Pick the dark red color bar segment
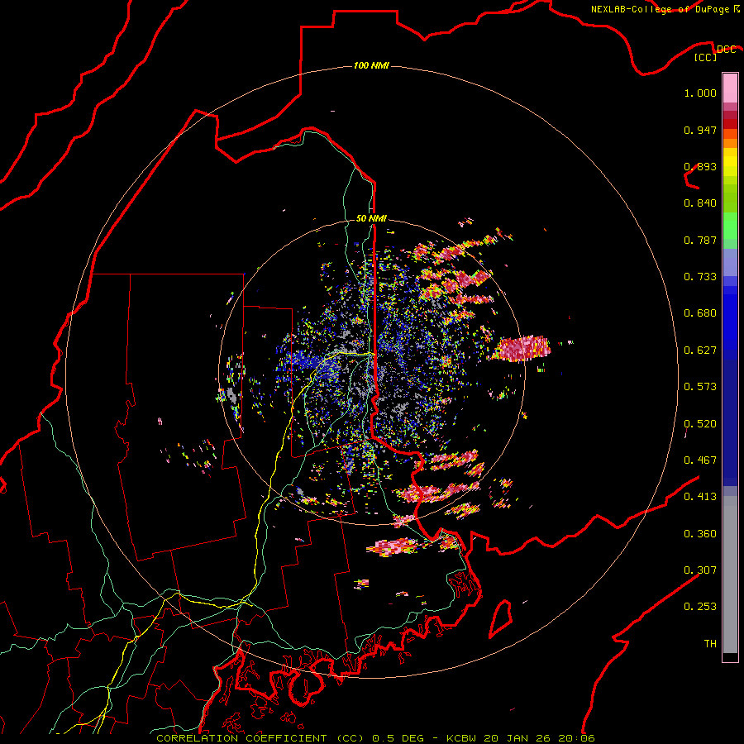 coord(730,124)
